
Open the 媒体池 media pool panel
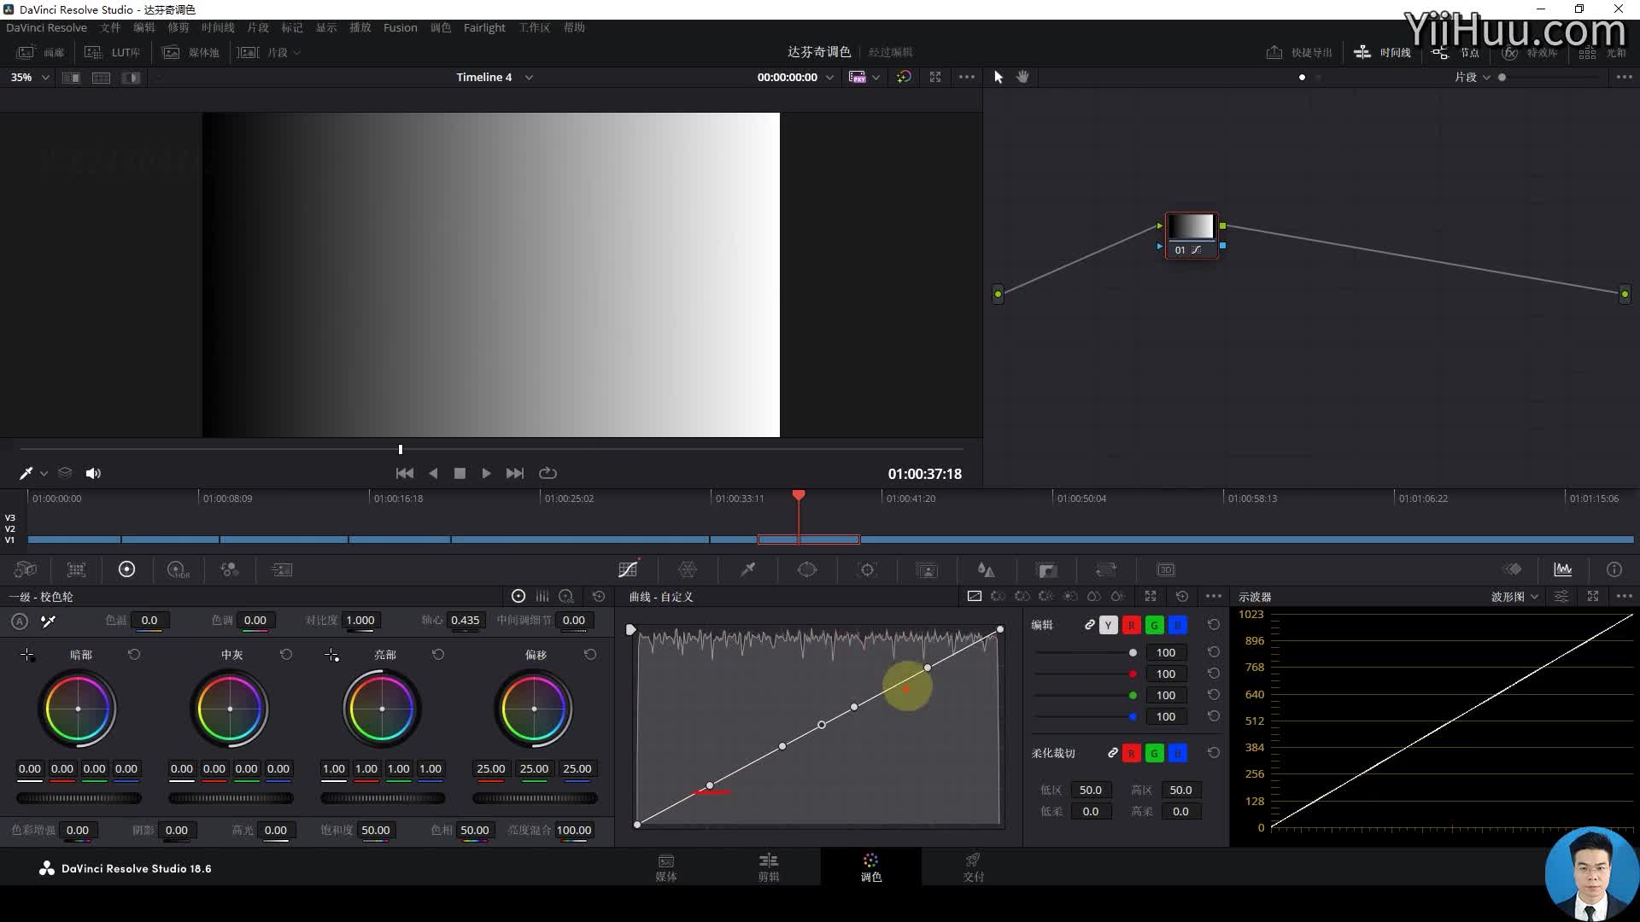[x=191, y=52]
